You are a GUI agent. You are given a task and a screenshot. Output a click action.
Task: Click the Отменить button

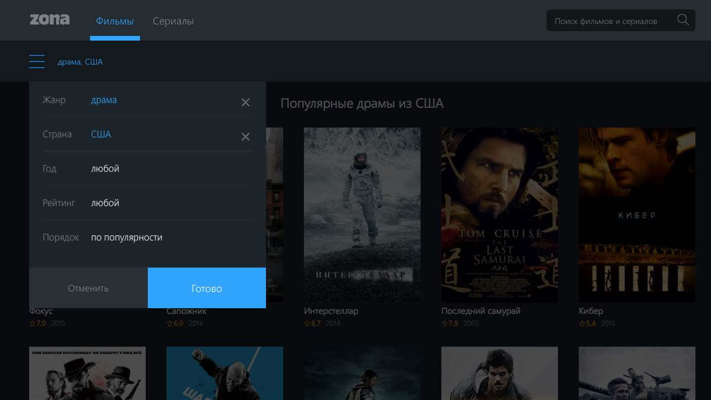(88, 288)
